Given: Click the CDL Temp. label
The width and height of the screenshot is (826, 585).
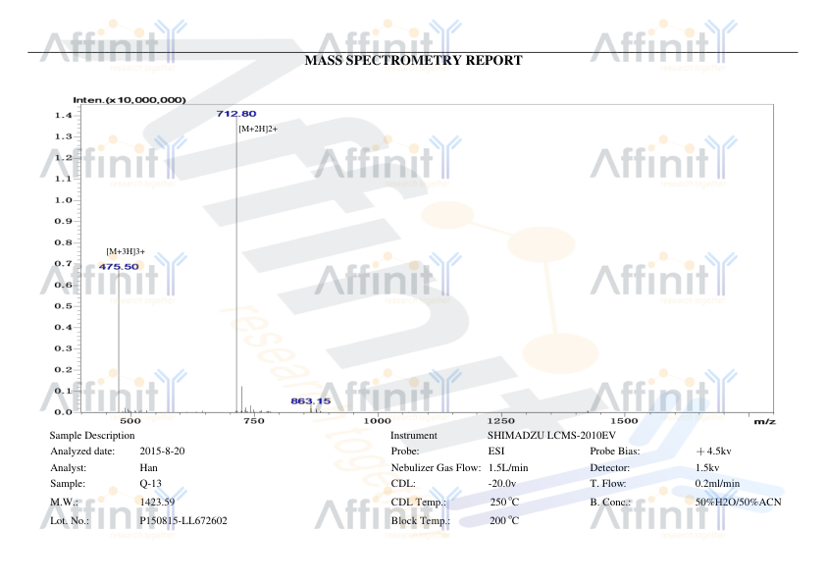Looking at the screenshot, I should (419, 503).
